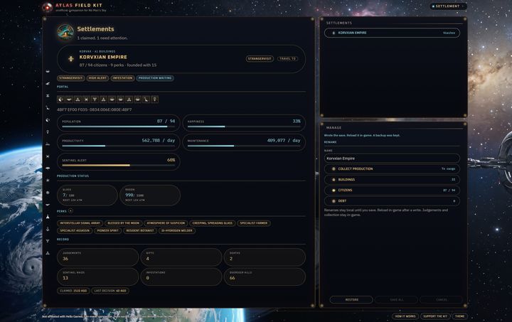Image resolution: width=512 pixels, height=322 pixels.
Task: Open the Support the Kit link
Action: [x=435, y=316]
